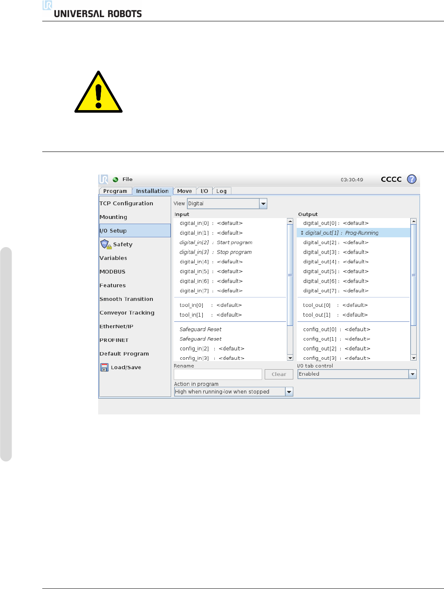This screenshot has width=444, height=589.
Task: Select config_out[0] output row
Action: [353, 329]
